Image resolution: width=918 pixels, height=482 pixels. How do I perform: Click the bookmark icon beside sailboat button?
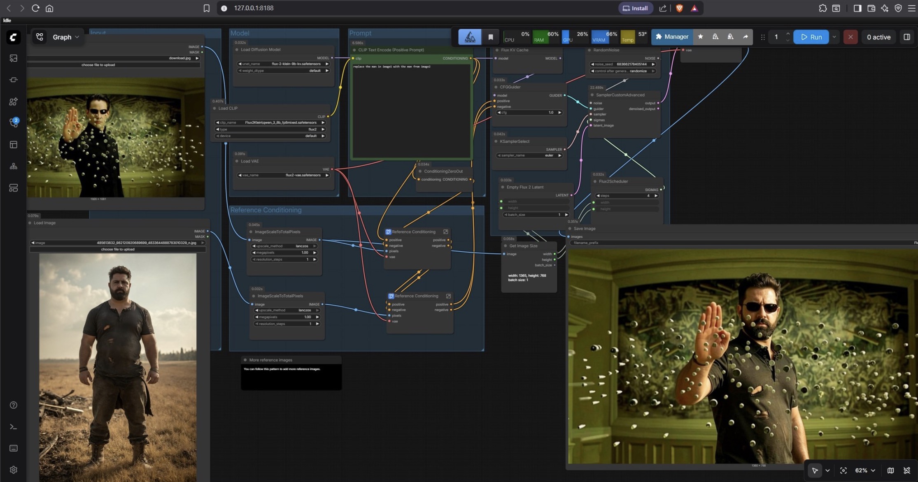click(x=490, y=37)
